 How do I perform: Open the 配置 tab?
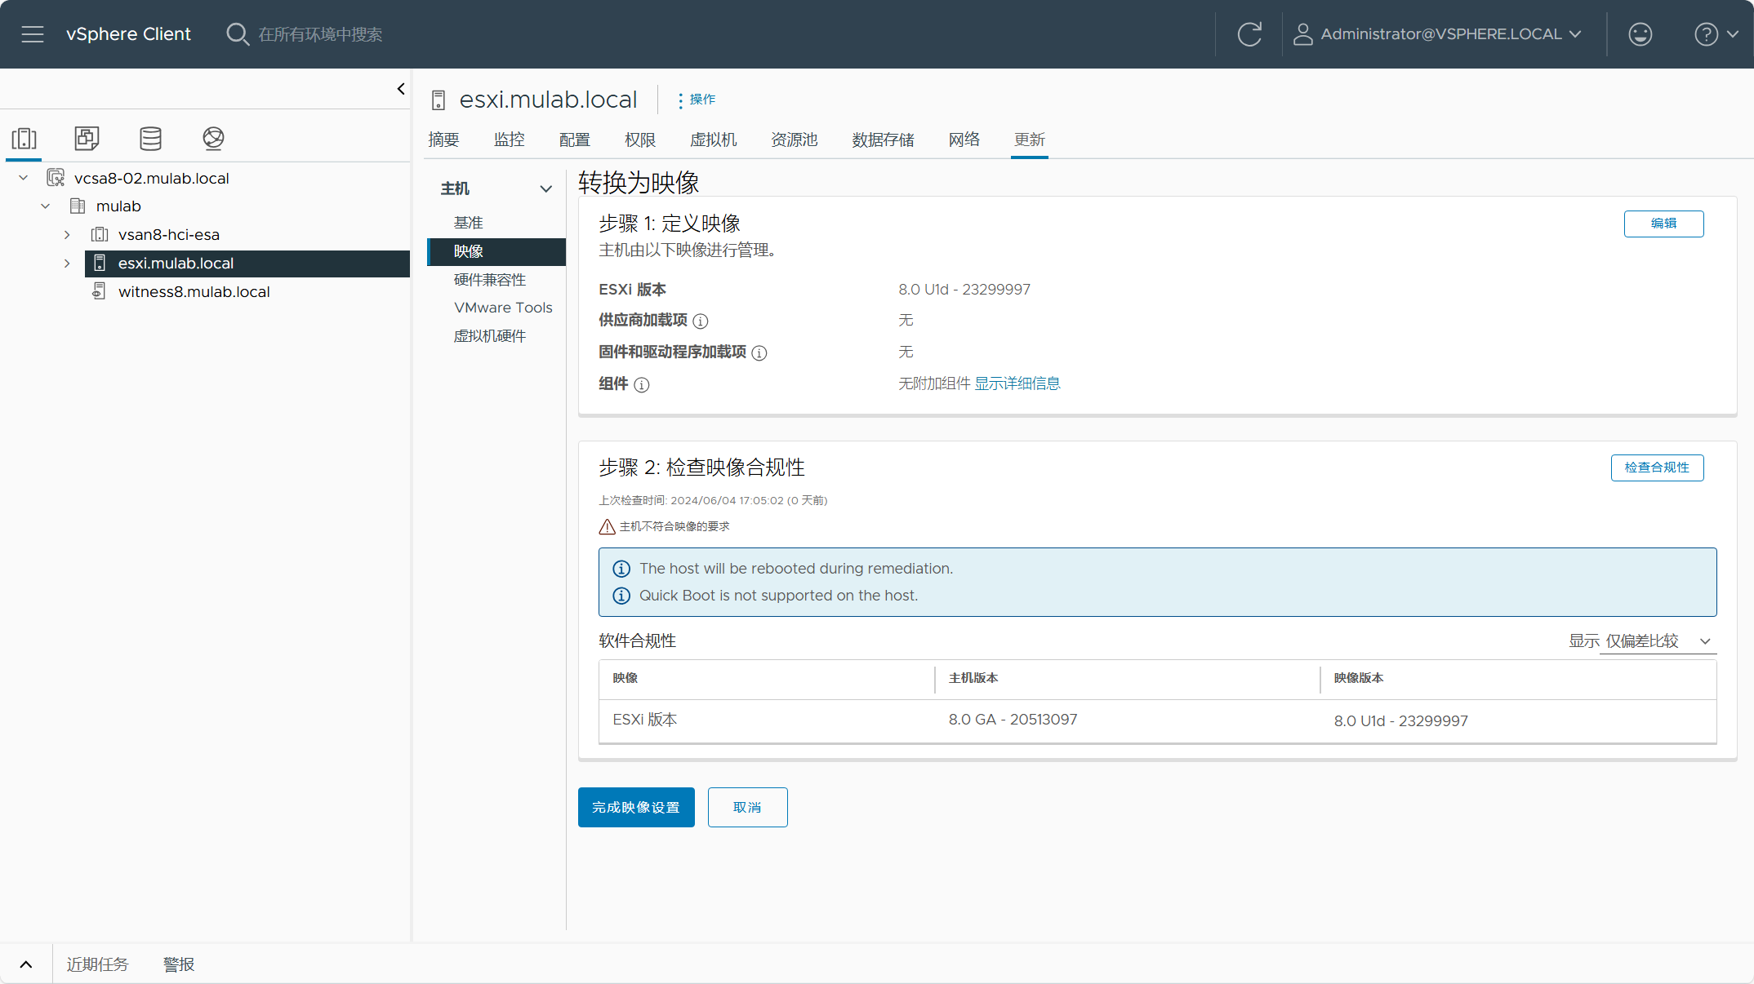575,140
